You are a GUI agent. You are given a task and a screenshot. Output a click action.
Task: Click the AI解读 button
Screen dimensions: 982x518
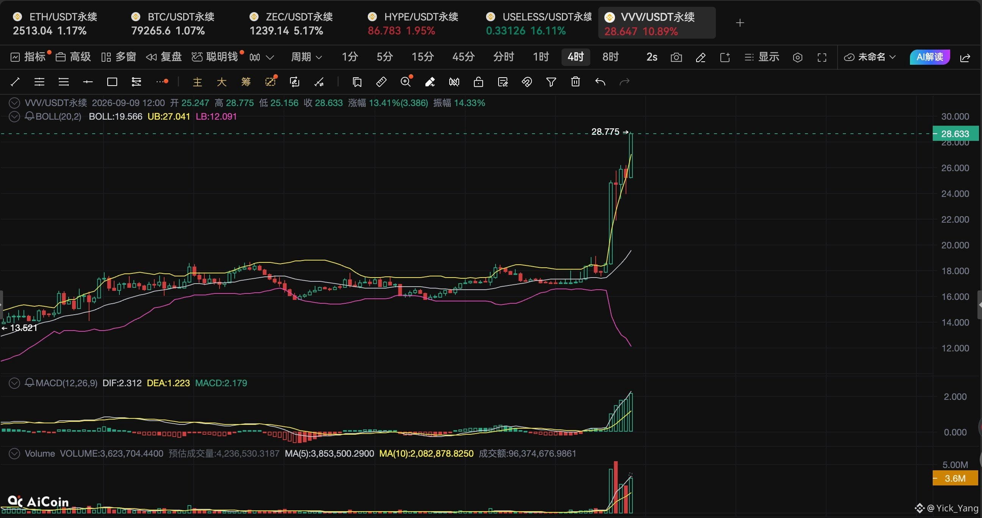930,57
